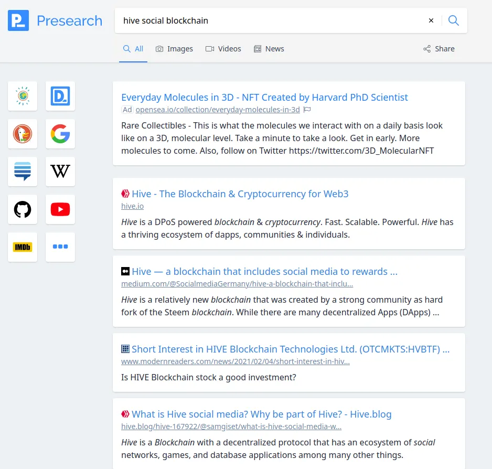Click the 'Rare Collectibles' ad description text
The image size is (492, 469).
(282, 138)
